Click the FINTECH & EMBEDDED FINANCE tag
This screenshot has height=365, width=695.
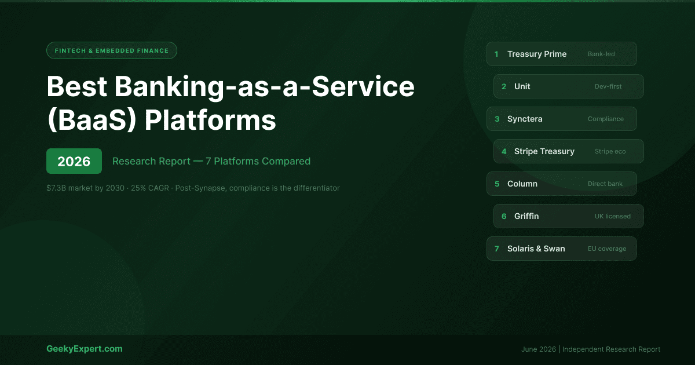tap(112, 50)
